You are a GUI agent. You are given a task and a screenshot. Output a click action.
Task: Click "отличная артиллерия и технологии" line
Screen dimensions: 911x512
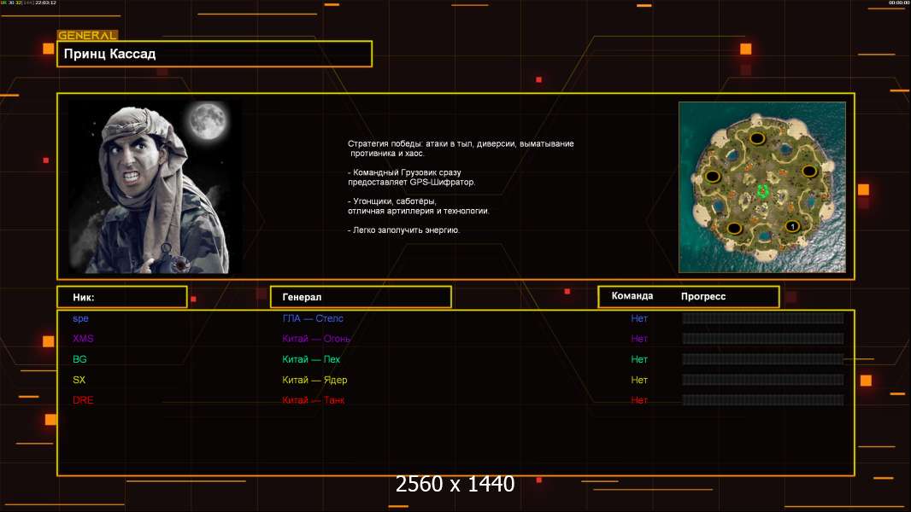419,211
